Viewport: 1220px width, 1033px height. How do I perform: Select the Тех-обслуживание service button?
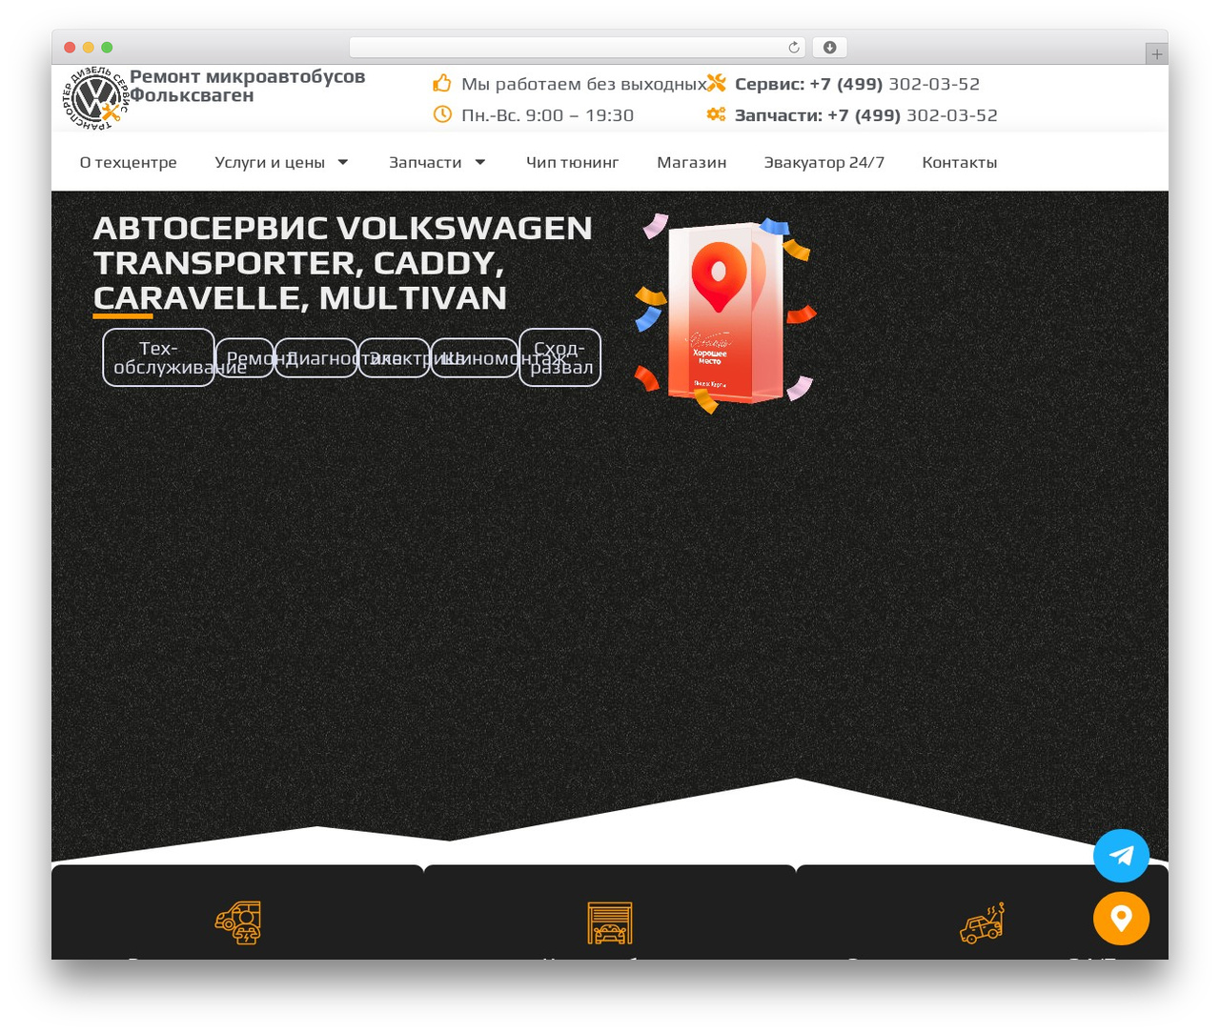158,357
